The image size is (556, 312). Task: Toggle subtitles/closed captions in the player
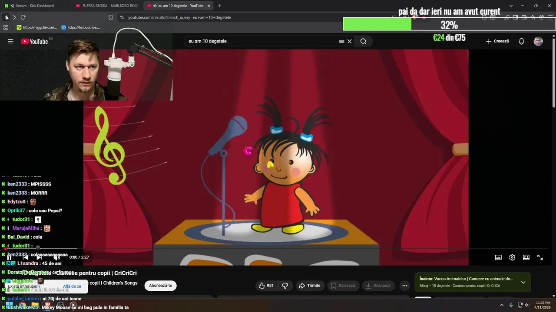[498, 257]
